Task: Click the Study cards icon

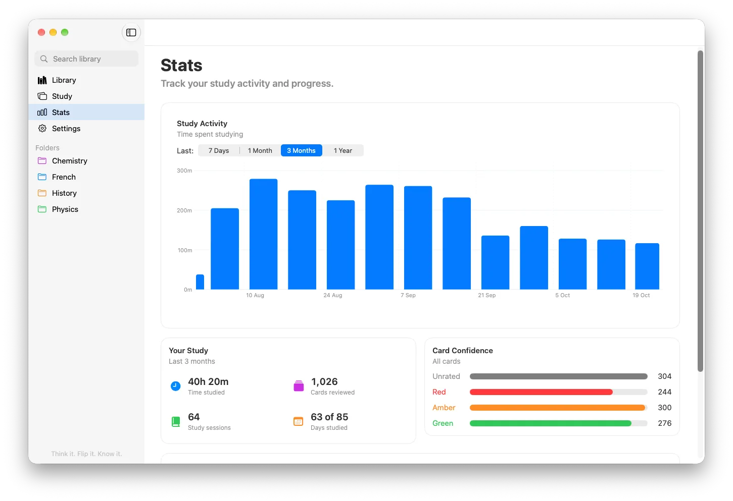Action: (42, 96)
